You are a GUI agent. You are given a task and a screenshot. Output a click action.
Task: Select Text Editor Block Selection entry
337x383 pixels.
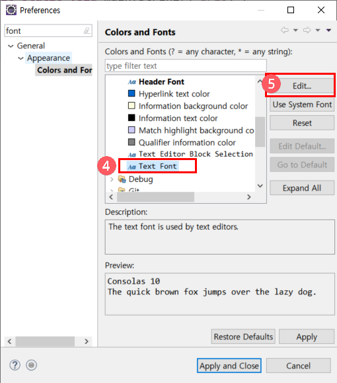(x=196, y=154)
